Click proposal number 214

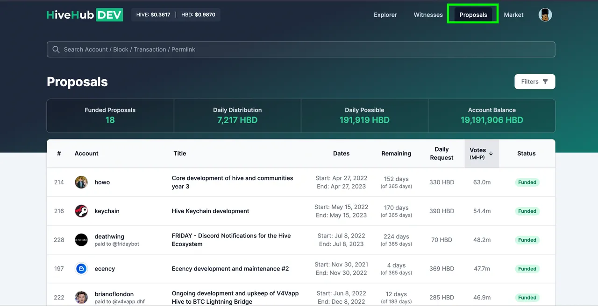[x=59, y=182]
